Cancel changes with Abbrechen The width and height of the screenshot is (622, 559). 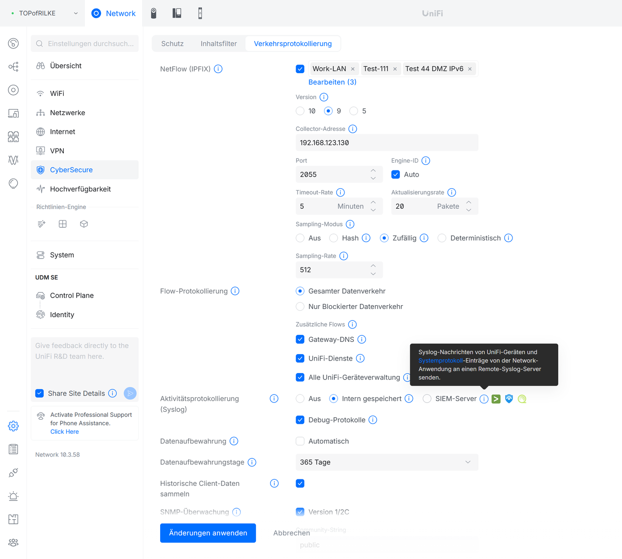(x=291, y=533)
